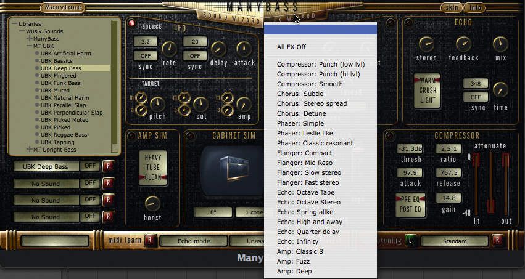Screen dimensions: 525x279
Task: Expand the MT Upright Bass folder
Action: tap(30, 150)
